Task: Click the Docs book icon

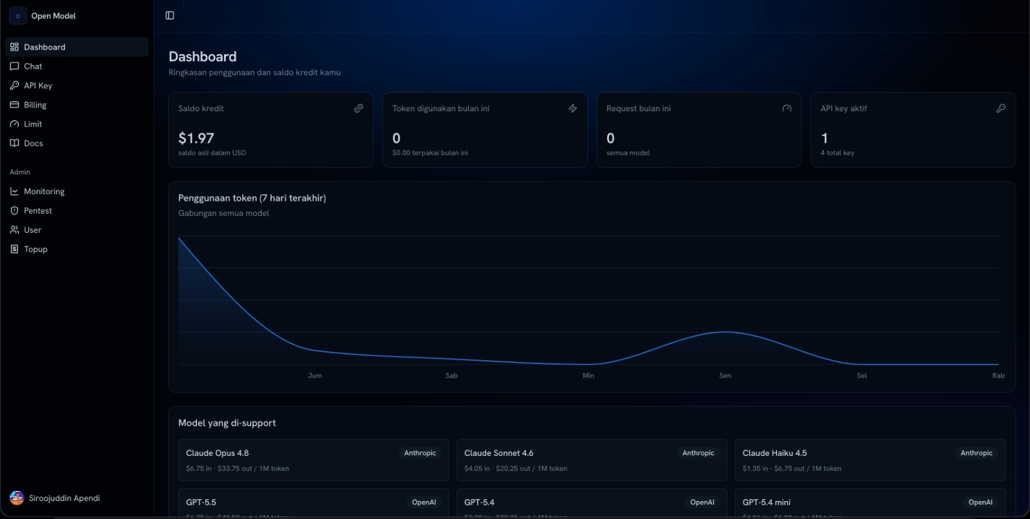Action: click(x=14, y=143)
